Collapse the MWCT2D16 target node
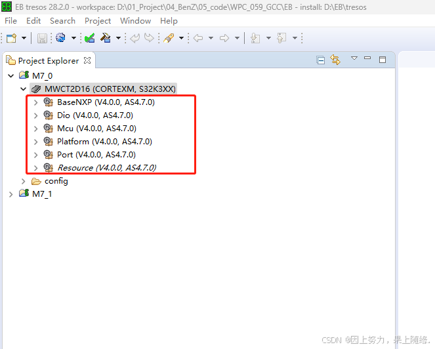Viewport: 435px width, 349px height. 24,89
